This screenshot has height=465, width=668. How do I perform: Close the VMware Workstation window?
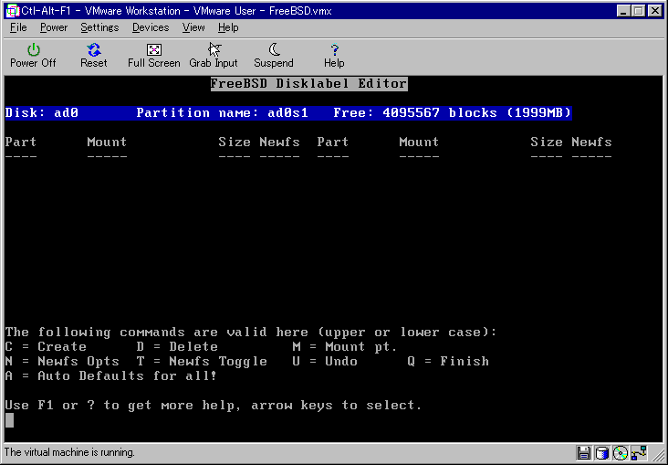[x=655, y=11]
